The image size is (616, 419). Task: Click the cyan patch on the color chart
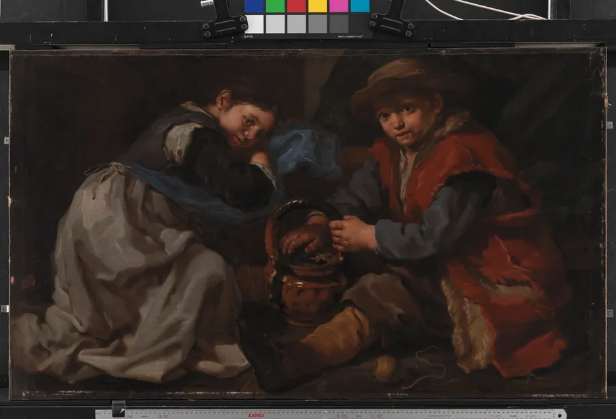coord(360,6)
